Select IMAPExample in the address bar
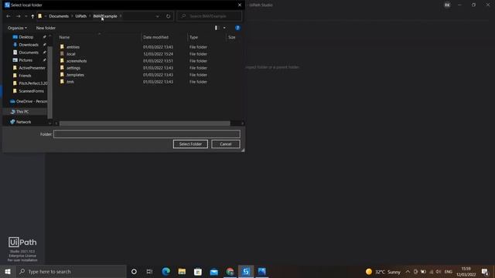The height and width of the screenshot is (278, 495). coord(105,16)
